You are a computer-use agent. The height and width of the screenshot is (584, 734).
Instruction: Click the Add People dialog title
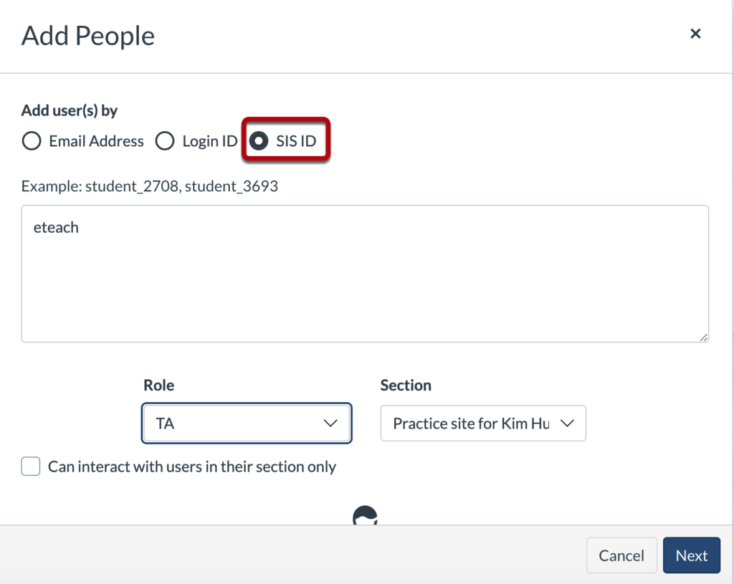tap(87, 36)
